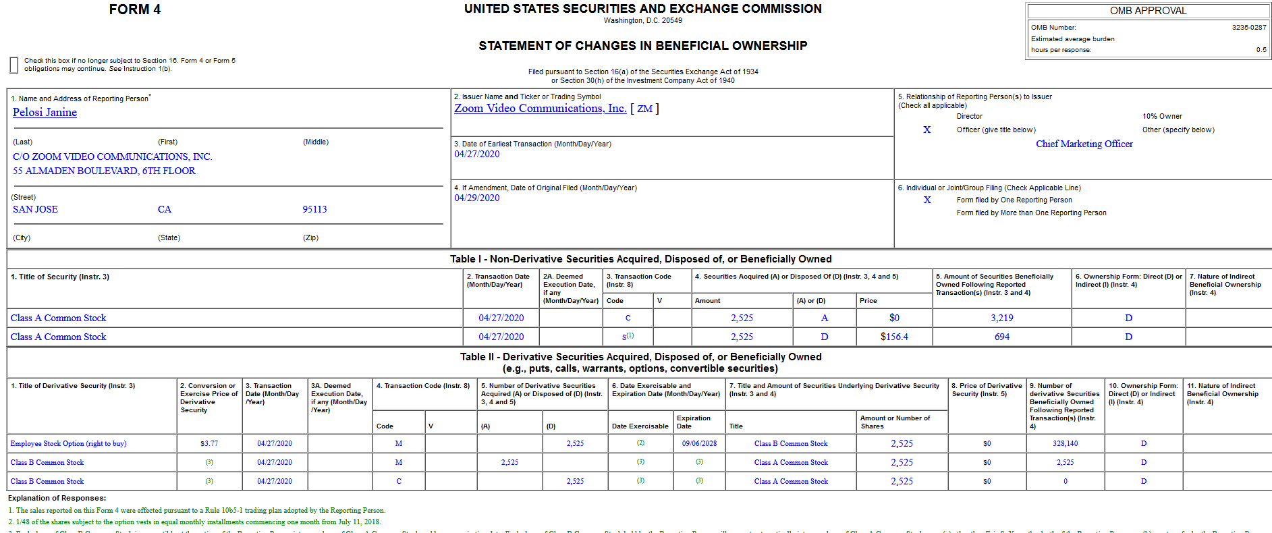Click the Officer relationship X mark
This screenshot has height=533, width=1272.
pyautogui.click(x=927, y=130)
